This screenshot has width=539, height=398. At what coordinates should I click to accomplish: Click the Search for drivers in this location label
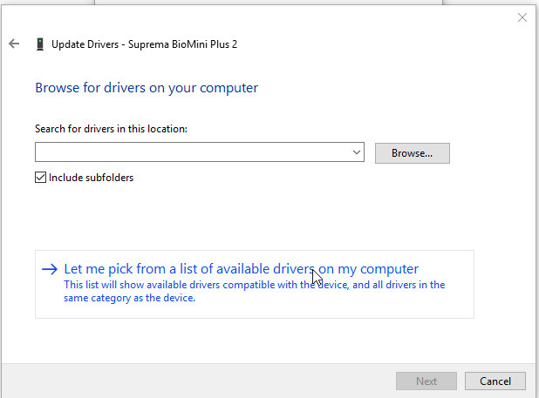(111, 129)
